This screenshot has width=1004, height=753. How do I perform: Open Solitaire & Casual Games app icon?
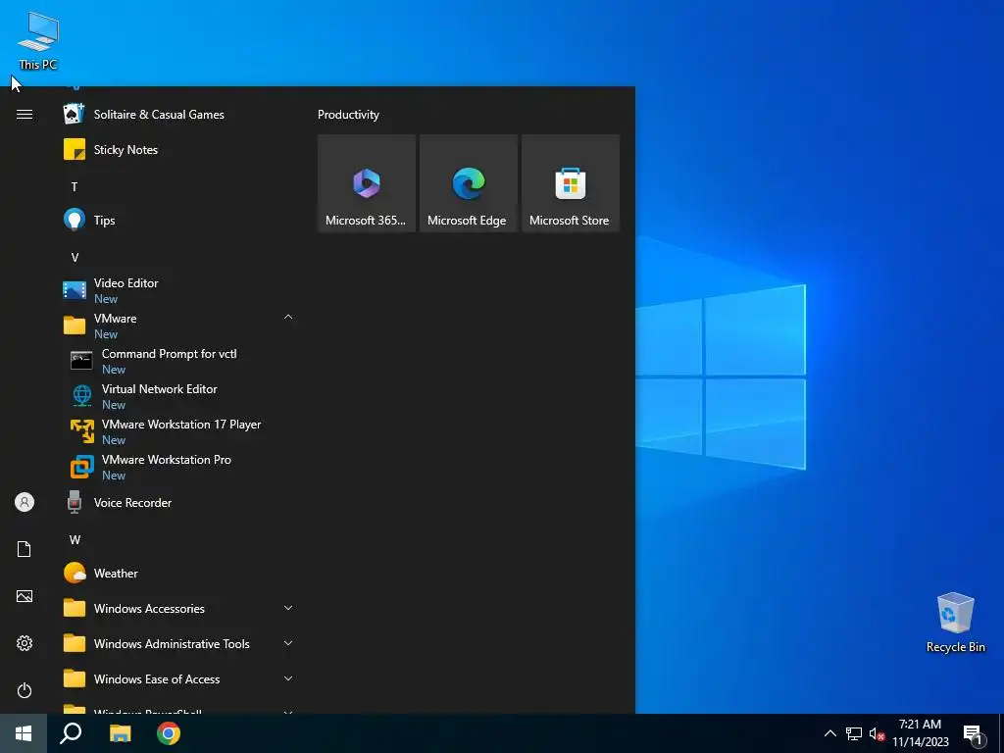75,115
